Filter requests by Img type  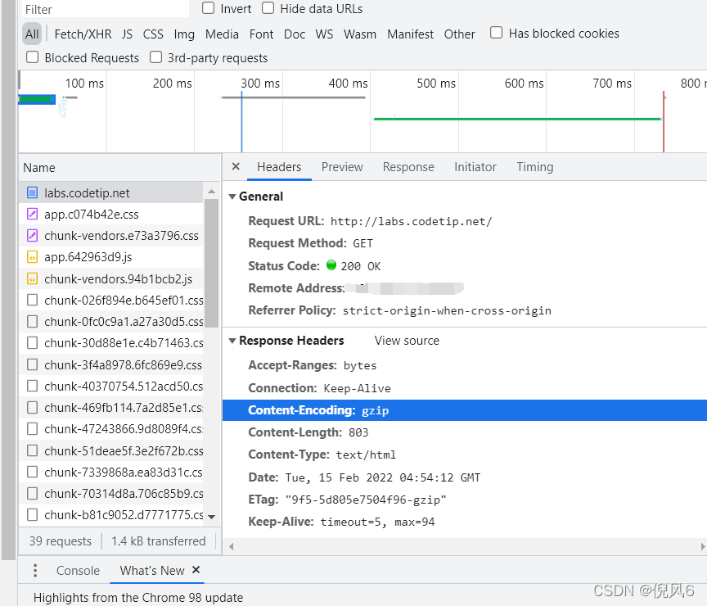(x=184, y=34)
